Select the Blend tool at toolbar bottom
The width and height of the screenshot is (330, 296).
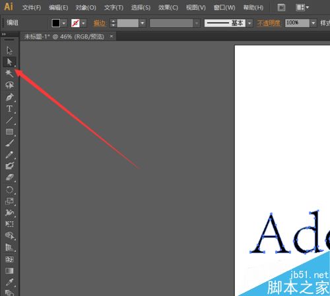tap(9, 293)
